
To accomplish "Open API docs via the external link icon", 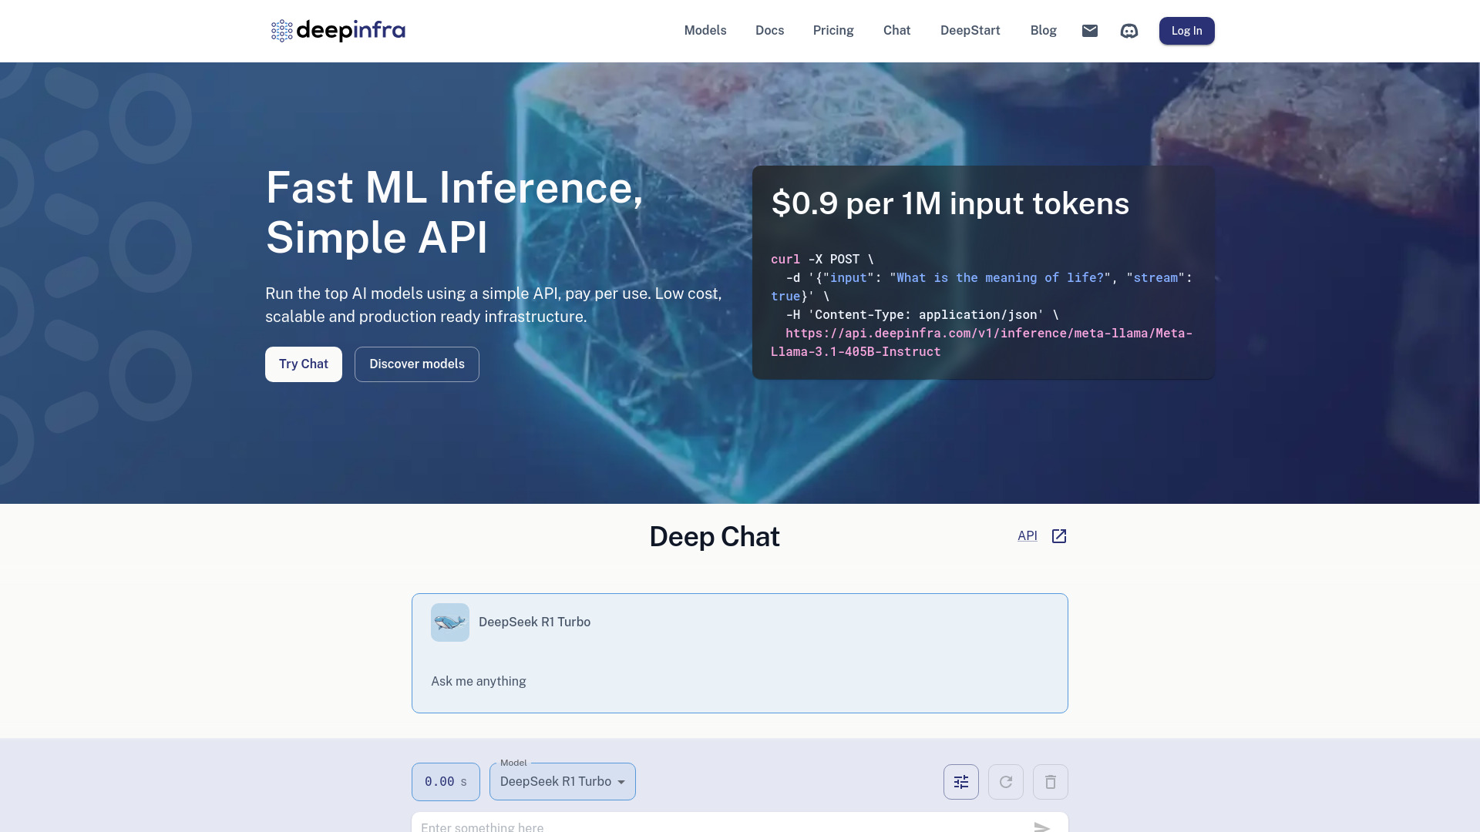I will coord(1058,535).
